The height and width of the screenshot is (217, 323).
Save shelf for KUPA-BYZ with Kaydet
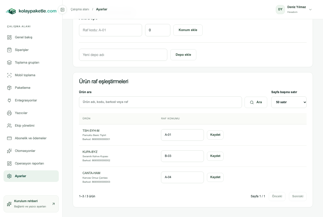pos(215,156)
